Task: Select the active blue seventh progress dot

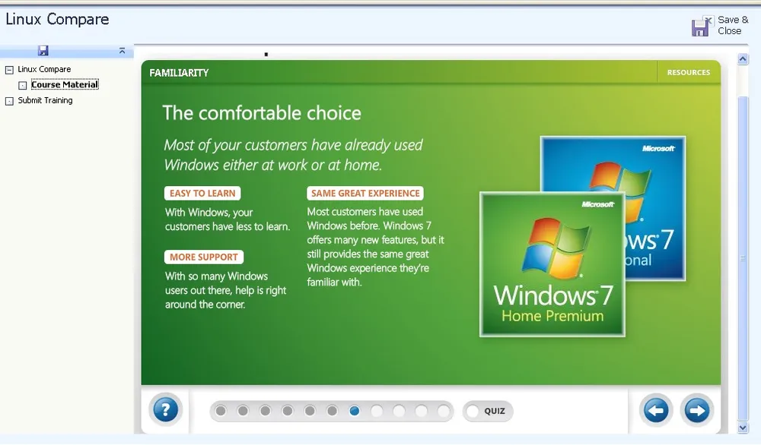Action: [x=355, y=411]
